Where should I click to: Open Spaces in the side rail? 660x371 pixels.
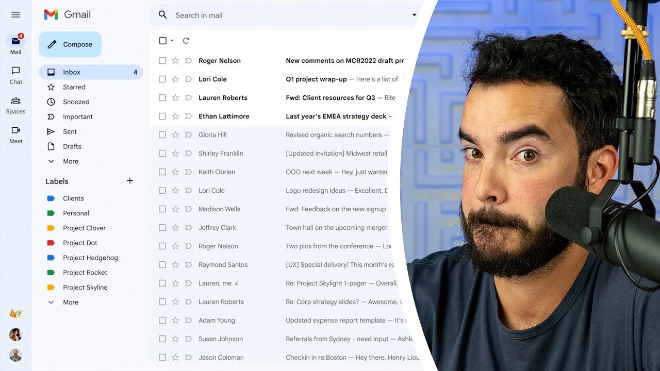(x=15, y=105)
